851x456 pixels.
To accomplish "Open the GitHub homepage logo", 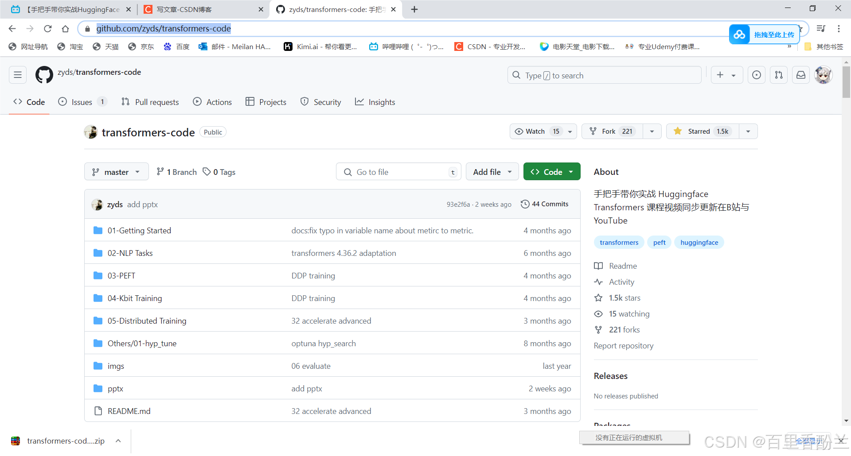I will 44,75.
